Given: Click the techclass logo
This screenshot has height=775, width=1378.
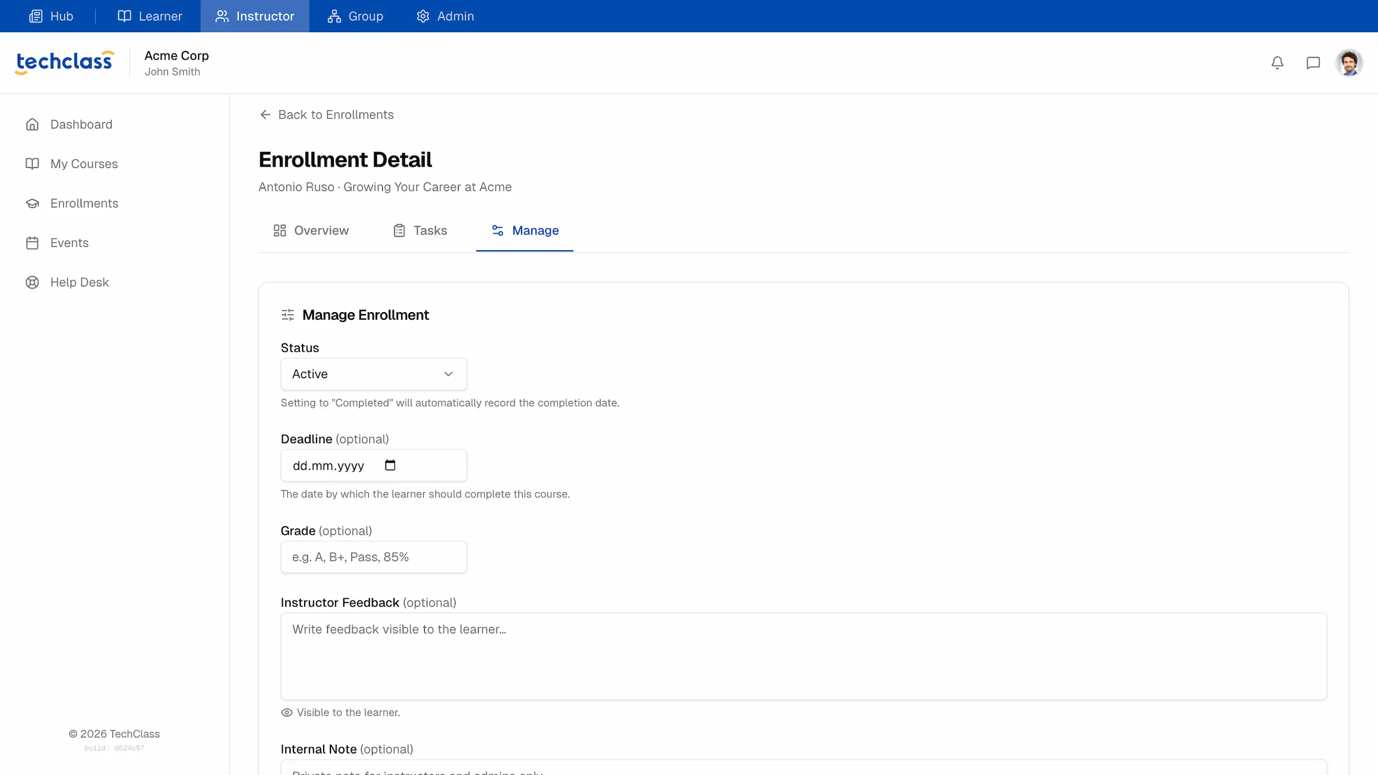Looking at the screenshot, I should (65, 62).
